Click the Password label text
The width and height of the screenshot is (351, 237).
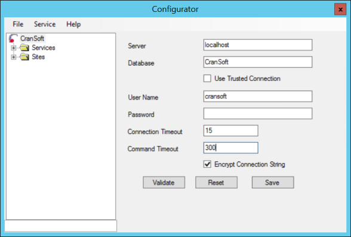pyautogui.click(x=141, y=114)
